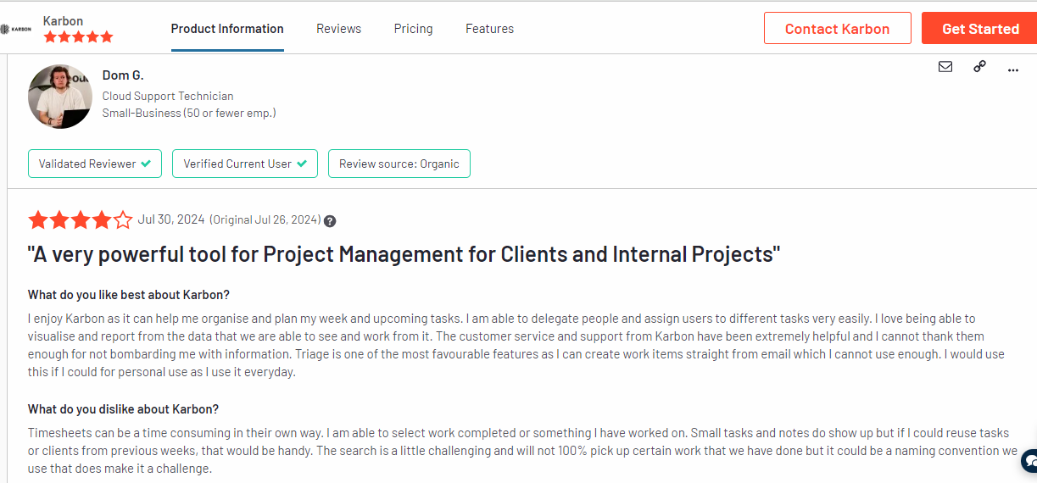1037x483 pixels.
Task: Click the Review source: Organic badge
Action: (399, 164)
